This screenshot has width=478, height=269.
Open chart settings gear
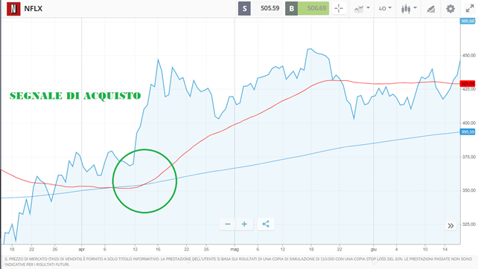point(450,8)
